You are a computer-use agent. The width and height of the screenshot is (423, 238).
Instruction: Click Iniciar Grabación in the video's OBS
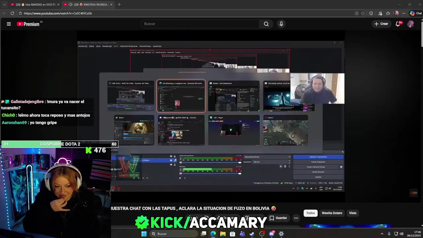(318, 162)
